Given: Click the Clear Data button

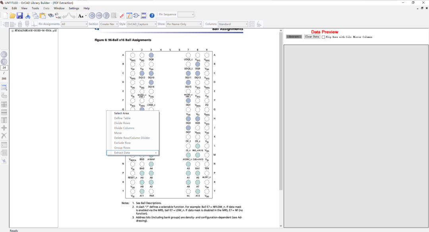Looking at the screenshot, I should (x=312, y=37).
